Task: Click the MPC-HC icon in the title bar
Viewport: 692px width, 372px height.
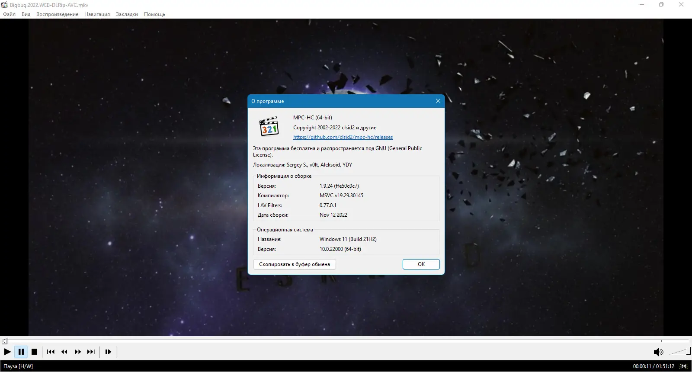Action: [5, 5]
